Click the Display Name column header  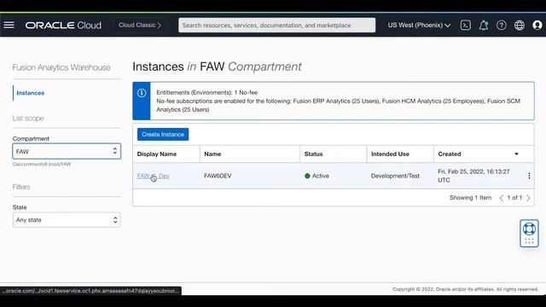pos(157,153)
